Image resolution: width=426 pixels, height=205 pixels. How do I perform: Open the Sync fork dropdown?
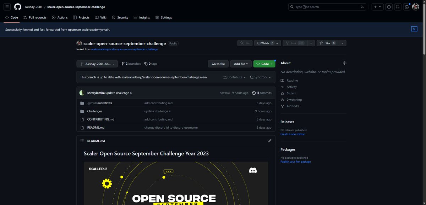pyautogui.click(x=260, y=77)
